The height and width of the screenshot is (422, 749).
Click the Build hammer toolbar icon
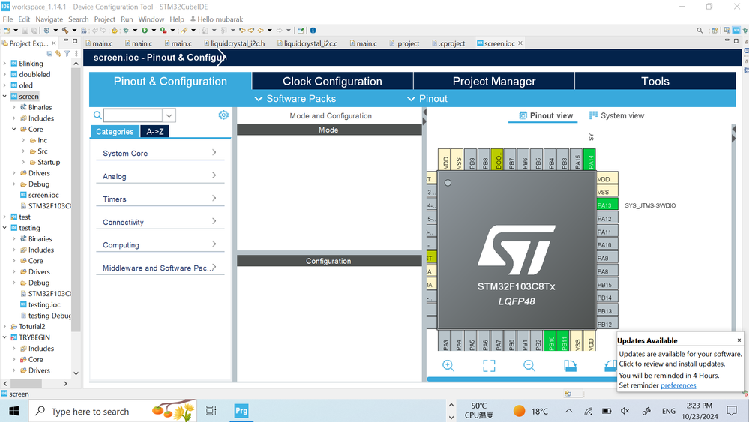pyautogui.click(x=65, y=30)
